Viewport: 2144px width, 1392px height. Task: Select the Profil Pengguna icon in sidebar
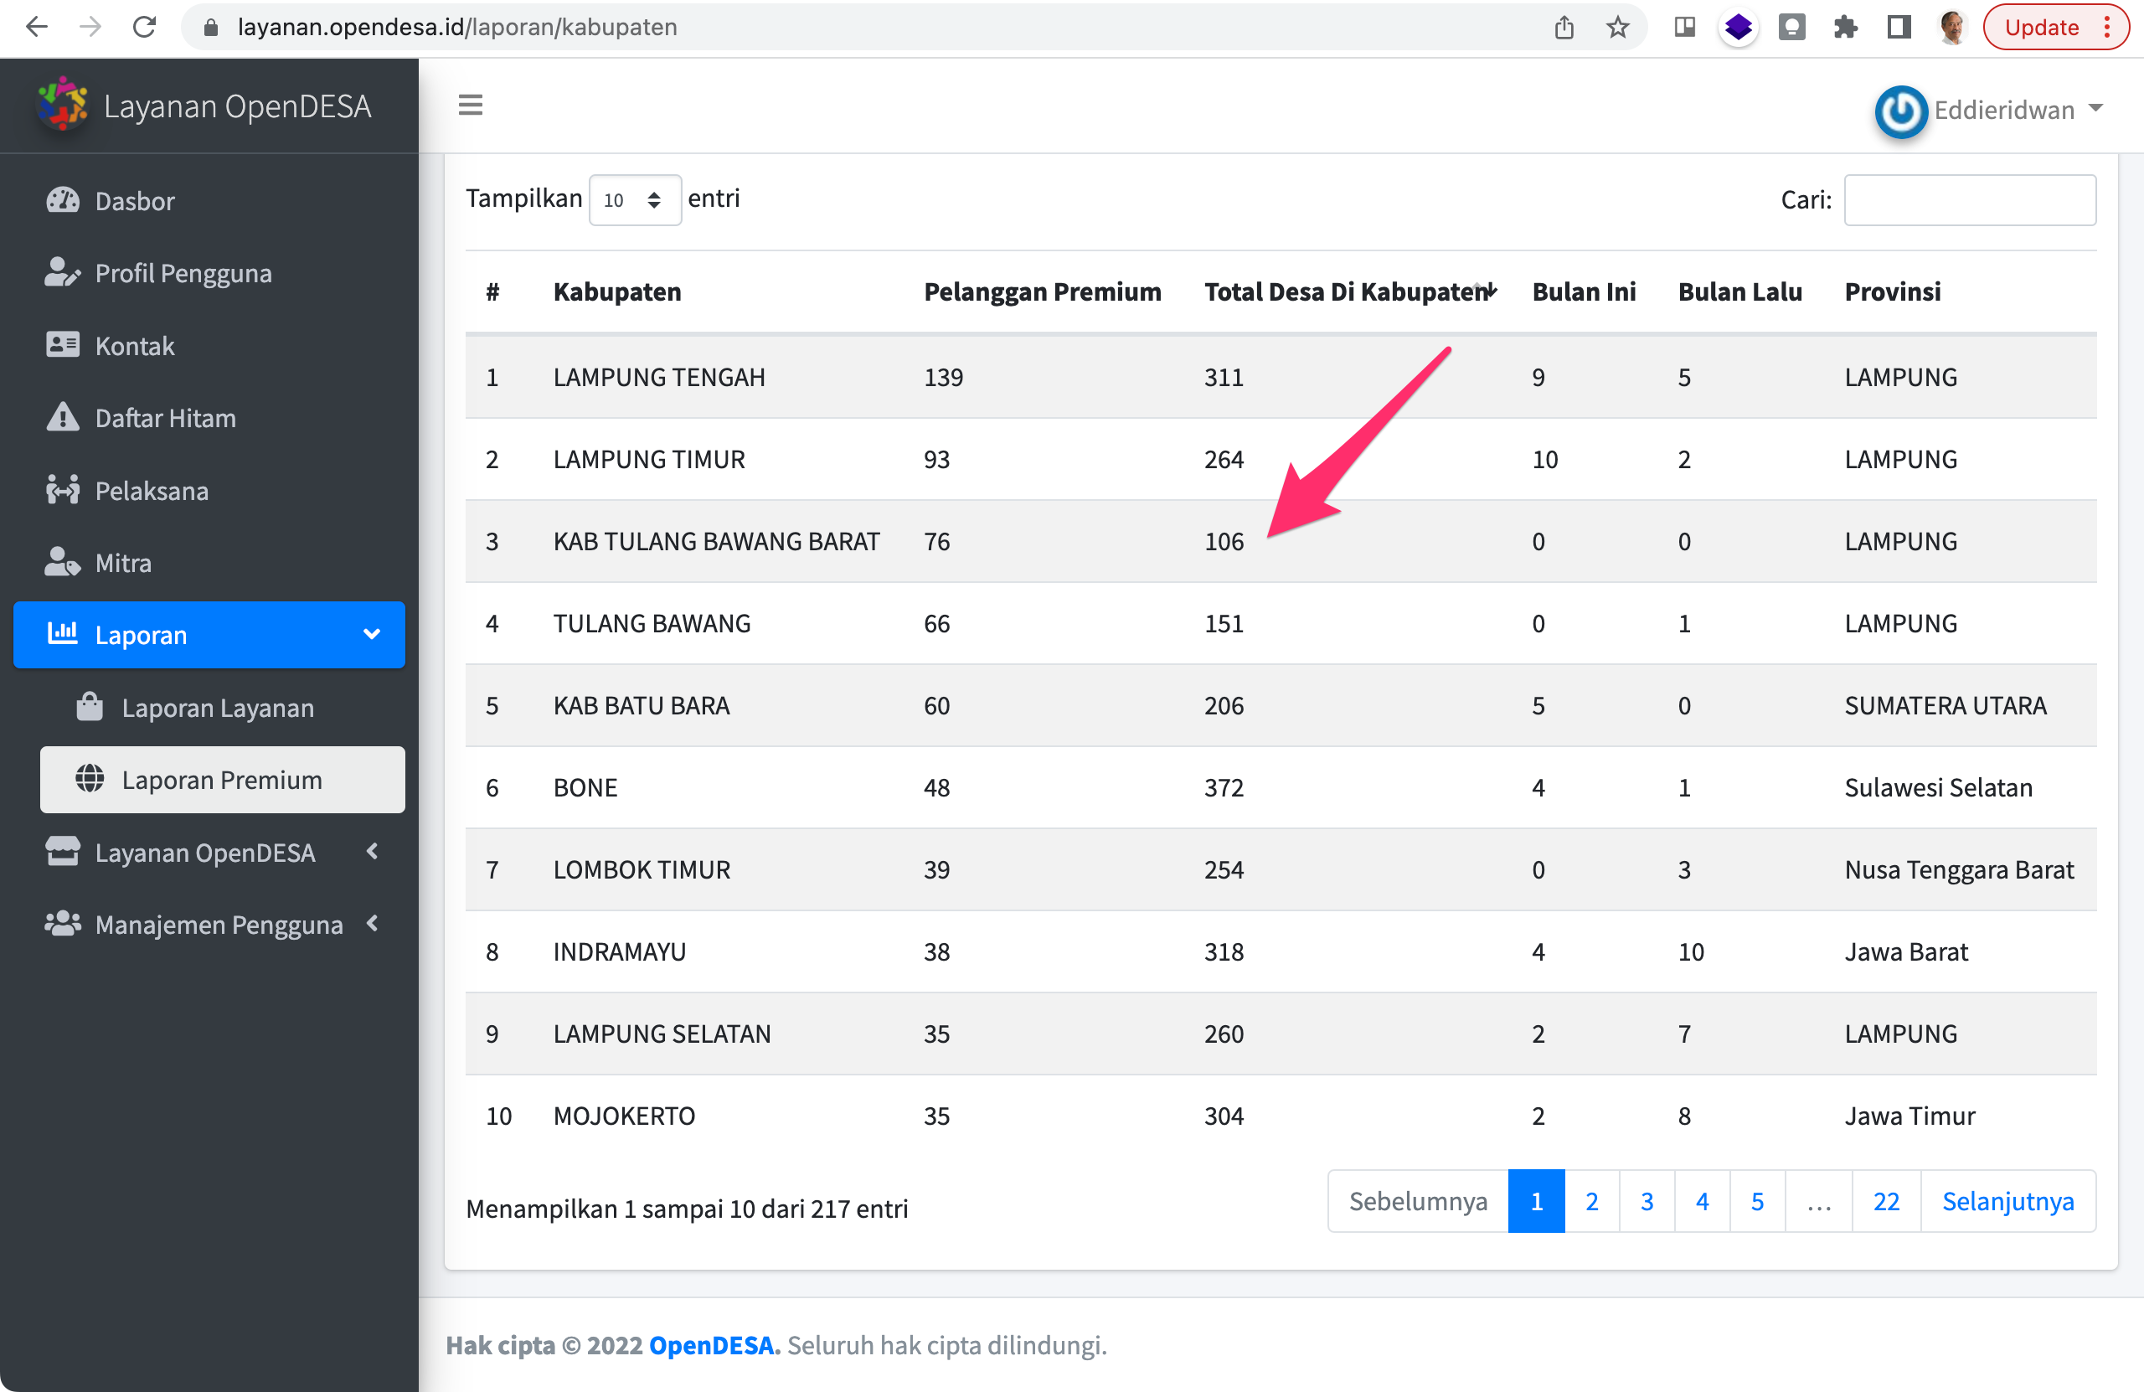(63, 272)
